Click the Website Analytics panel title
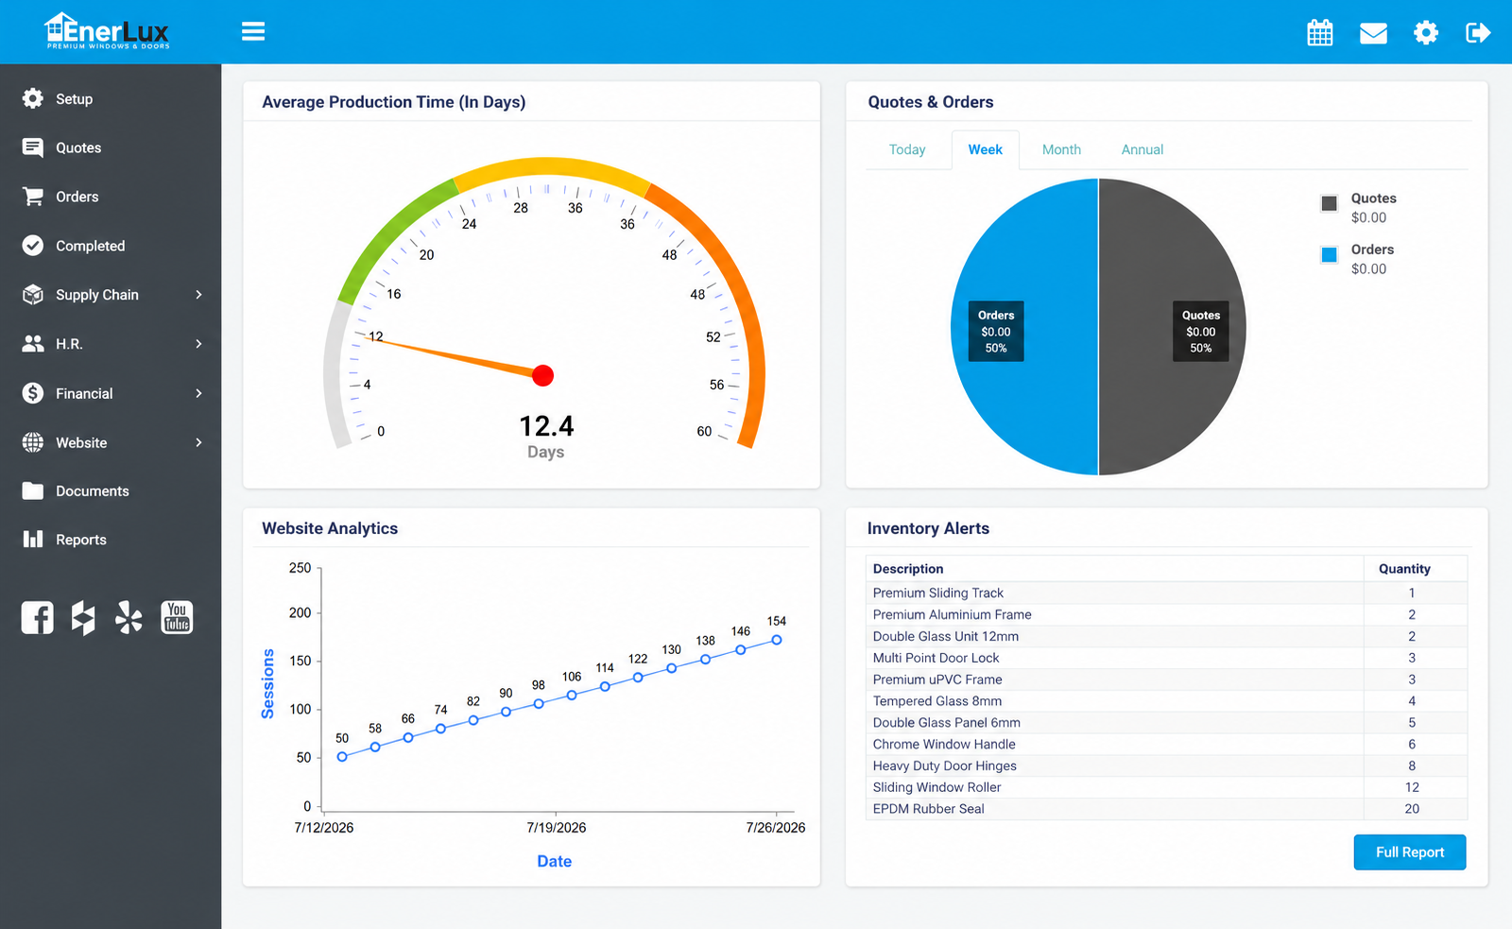Viewport: 1512px width, 929px height. point(330,528)
